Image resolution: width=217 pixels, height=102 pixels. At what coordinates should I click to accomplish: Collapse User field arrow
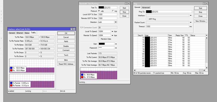pos(116,44)
